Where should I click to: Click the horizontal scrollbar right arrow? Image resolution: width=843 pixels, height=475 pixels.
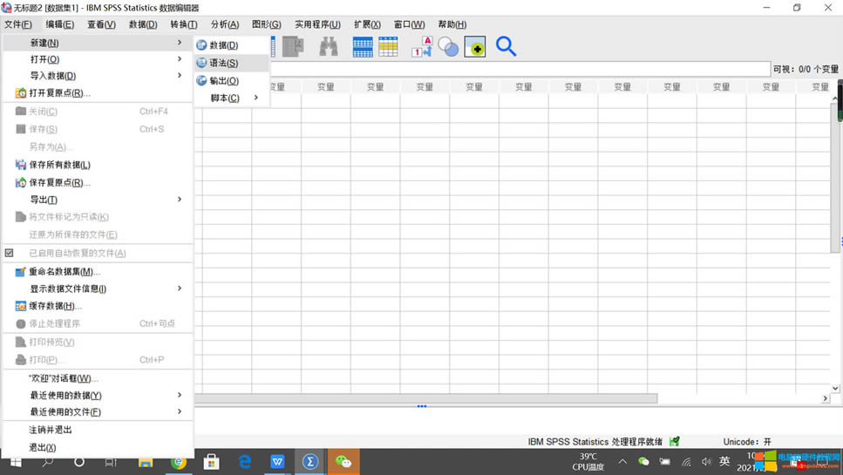tap(826, 398)
